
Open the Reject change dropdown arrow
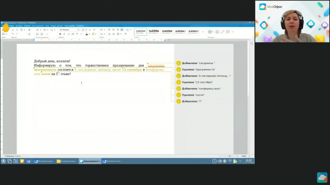pos(48,30)
